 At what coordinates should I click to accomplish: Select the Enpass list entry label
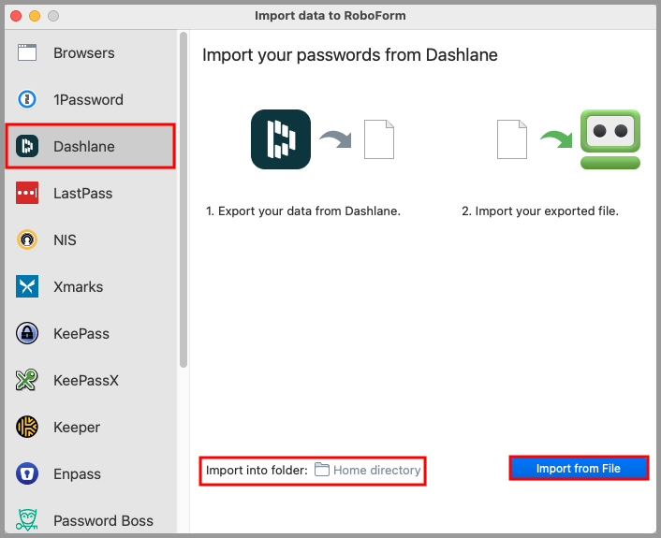coord(77,474)
